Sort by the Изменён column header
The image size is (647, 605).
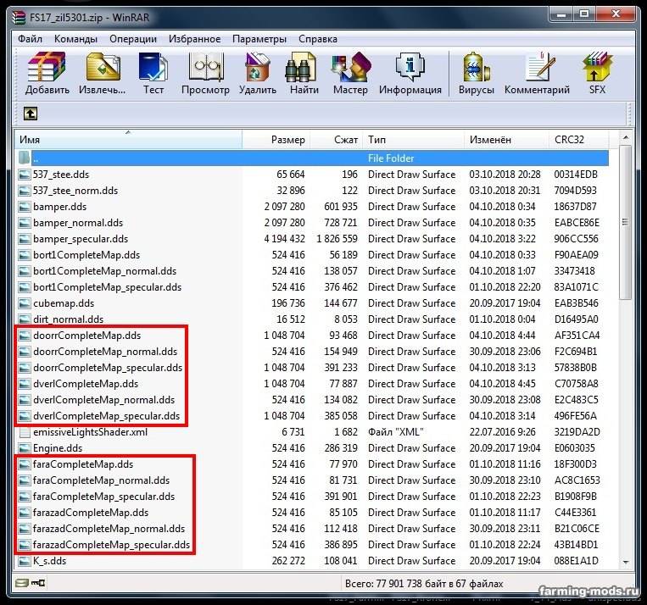[x=507, y=140]
